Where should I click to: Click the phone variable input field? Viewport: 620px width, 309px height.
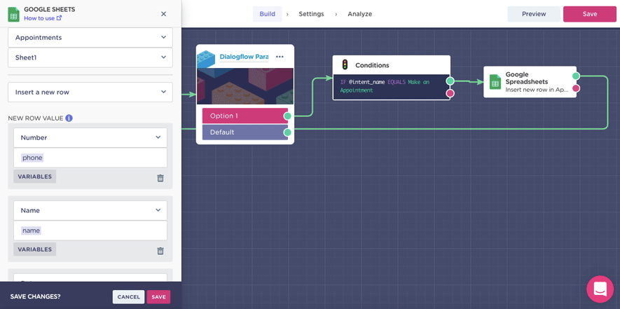click(90, 158)
